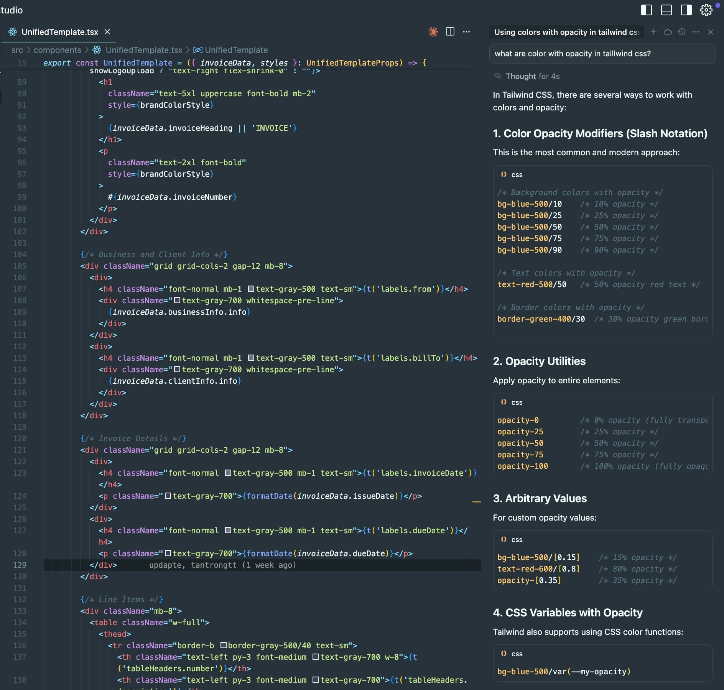Click color swatch before border-gray-500/40

pyautogui.click(x=224, y=646)
